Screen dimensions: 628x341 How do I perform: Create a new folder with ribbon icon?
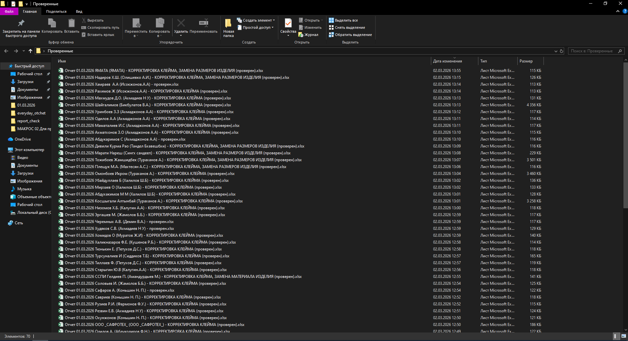point(228,24)
